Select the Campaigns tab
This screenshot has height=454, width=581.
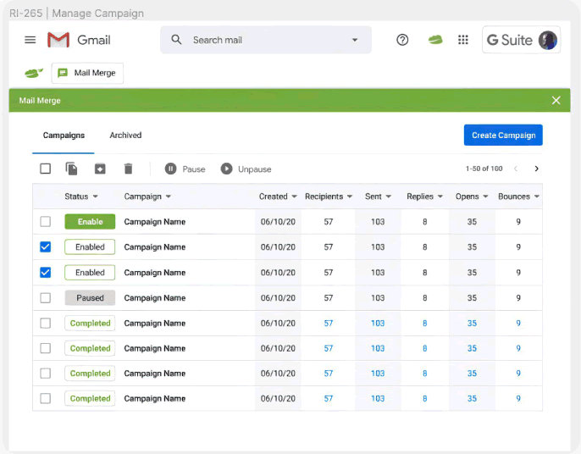click(x=64, y=136)
